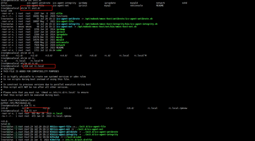This screenshot has height=141, width=255.
Task: Click symlink name 'K16ics-agent-integrity'
Action: 64,134
